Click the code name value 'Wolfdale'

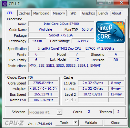45,29
